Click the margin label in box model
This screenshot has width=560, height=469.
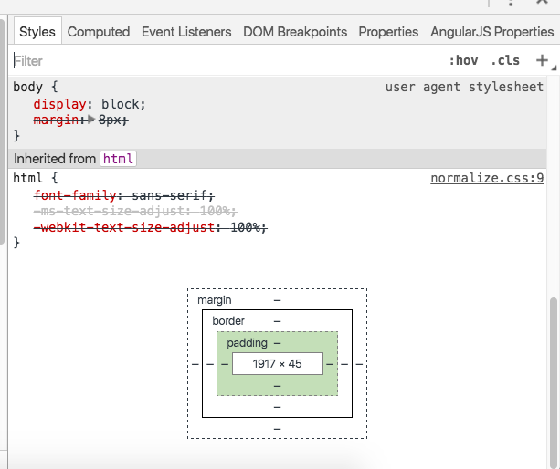pos(215,300)
